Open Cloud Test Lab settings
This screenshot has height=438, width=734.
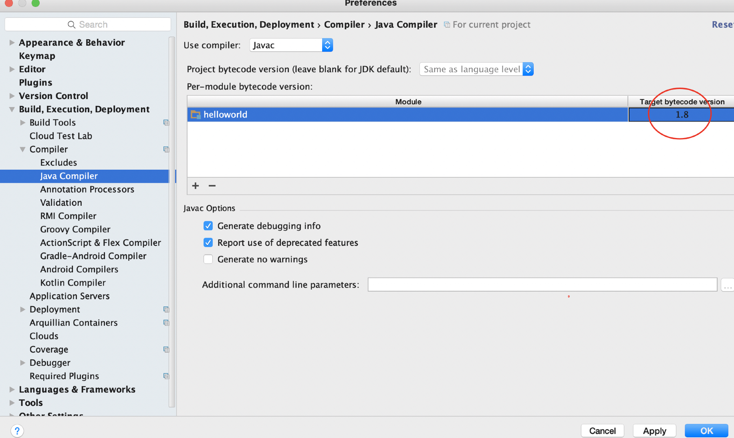coord(61,136)
